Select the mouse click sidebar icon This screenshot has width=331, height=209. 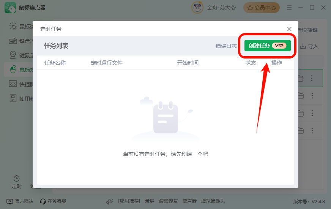[13, 26]
